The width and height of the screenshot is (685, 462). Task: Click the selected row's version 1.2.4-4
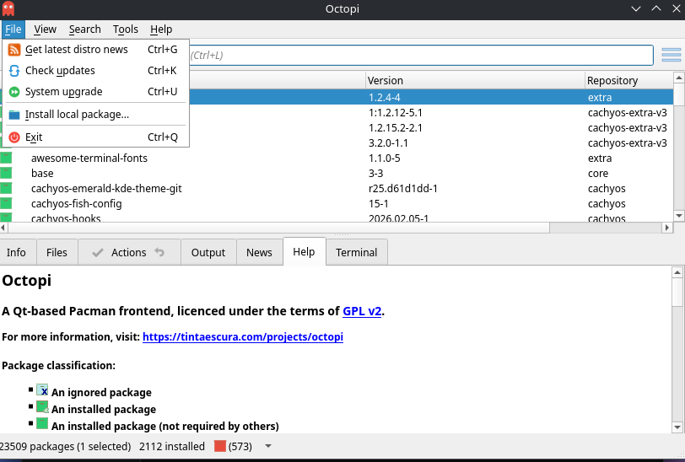[385, 98]
